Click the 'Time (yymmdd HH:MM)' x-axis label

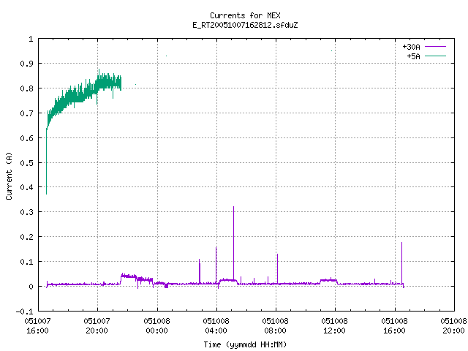[245, 344]
